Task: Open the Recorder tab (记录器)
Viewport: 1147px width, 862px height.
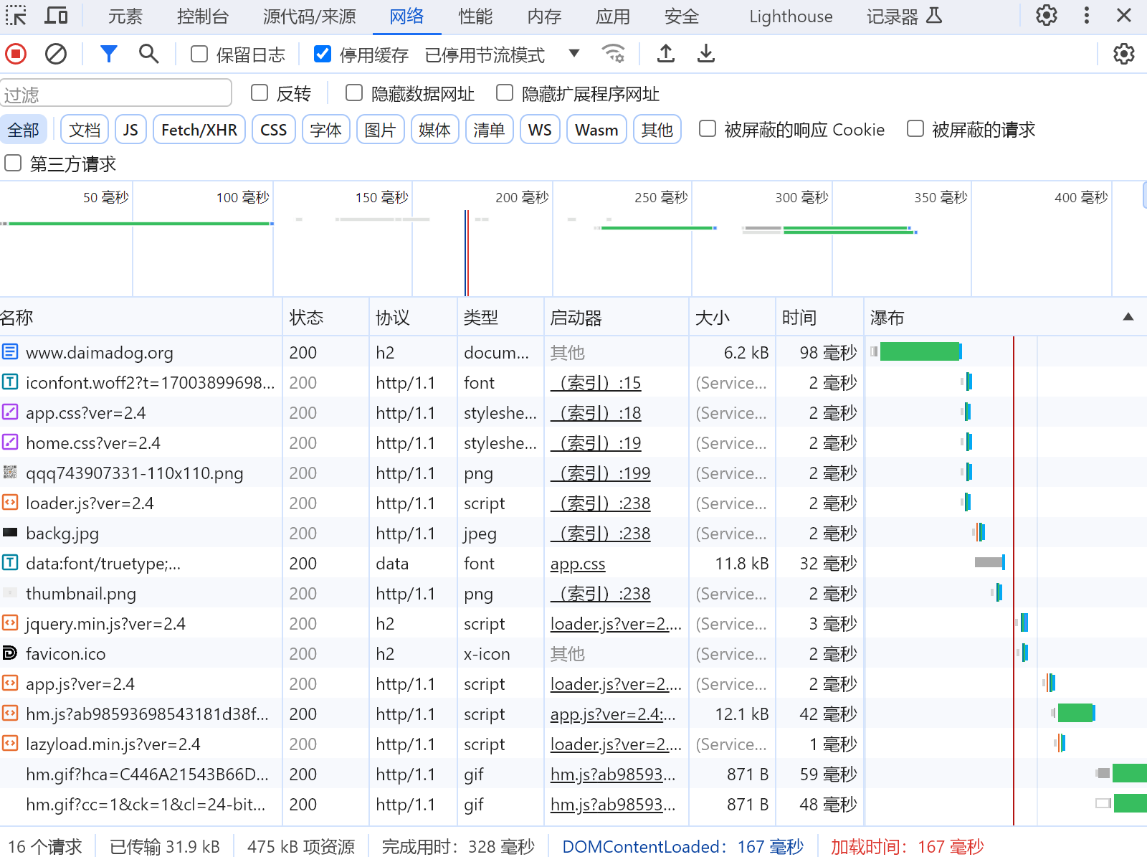Action: [904, 16]
